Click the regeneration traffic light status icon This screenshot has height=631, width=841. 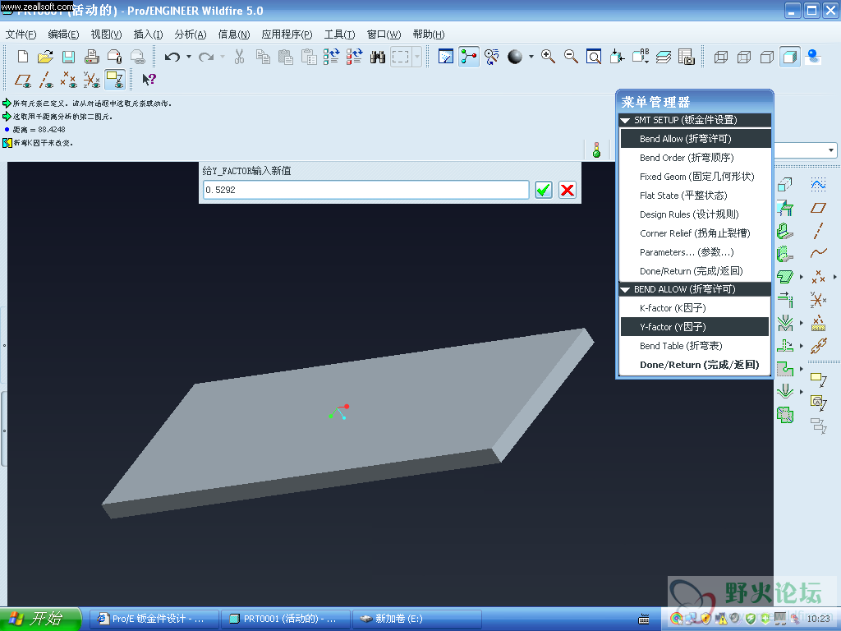(x=596, y=150)
